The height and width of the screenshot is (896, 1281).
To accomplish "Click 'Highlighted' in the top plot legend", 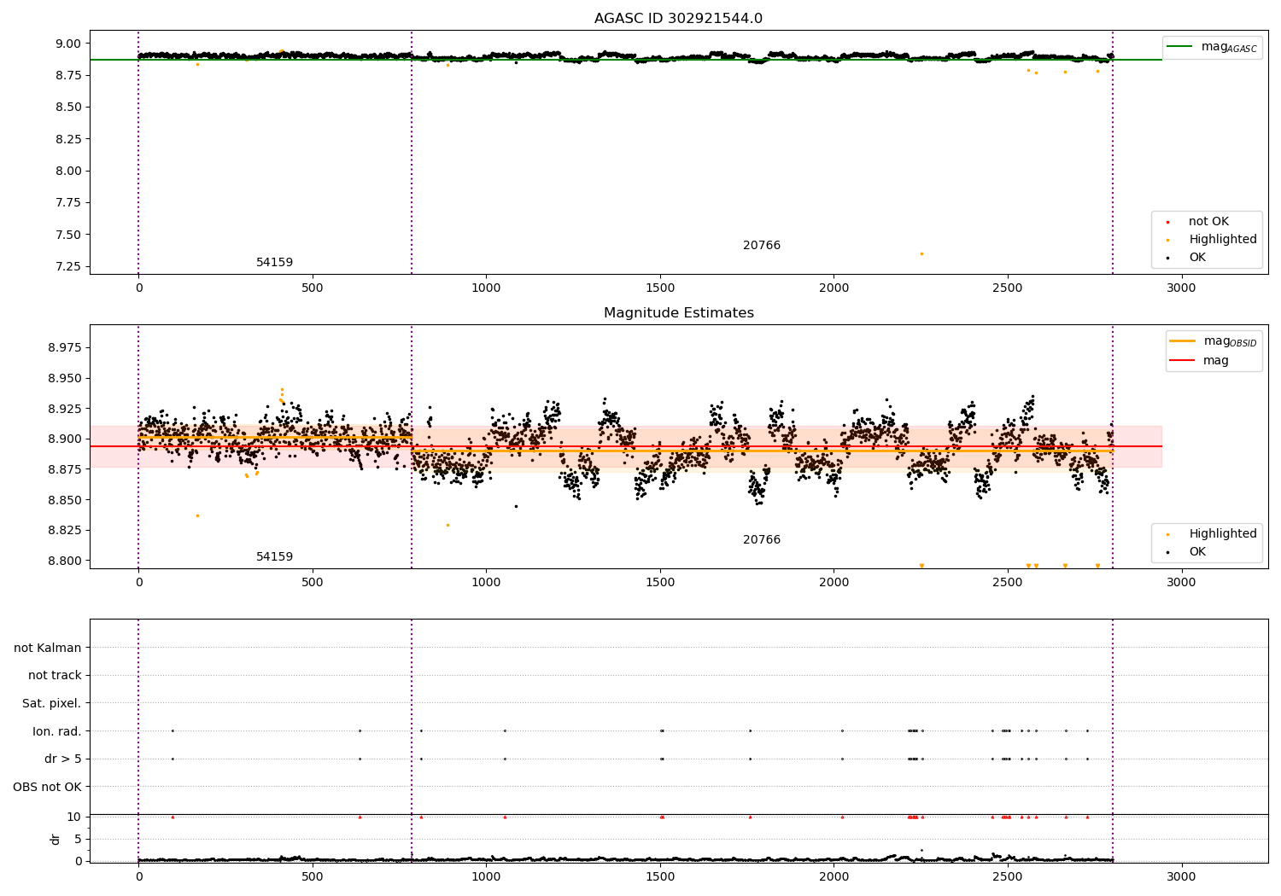I will tap(1222, 239).
